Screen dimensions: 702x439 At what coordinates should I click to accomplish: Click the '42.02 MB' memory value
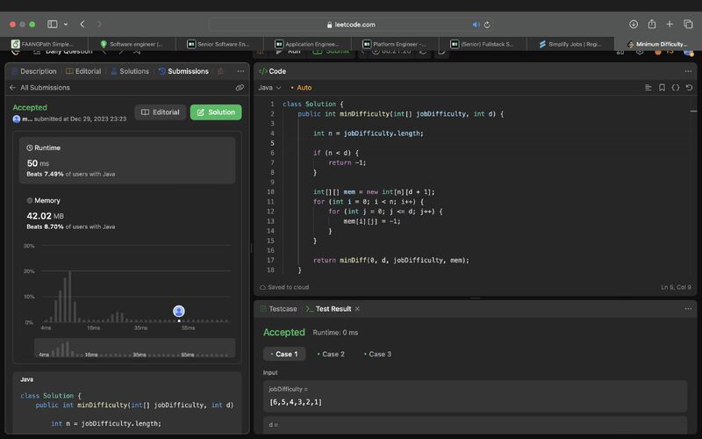point(46,216)
